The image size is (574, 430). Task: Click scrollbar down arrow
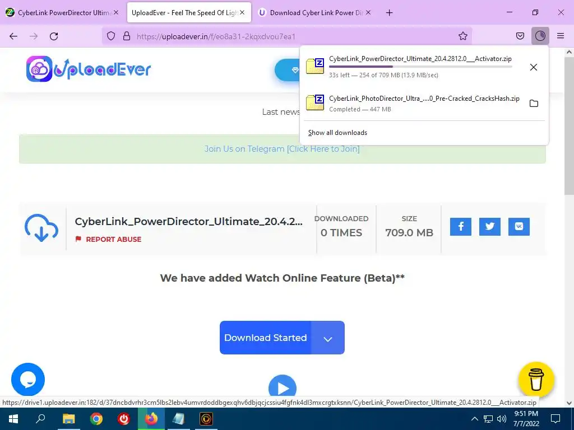point(569,403)
